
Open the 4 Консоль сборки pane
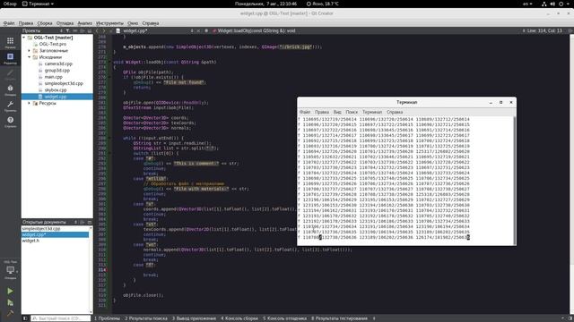pyautogui.click(x=239, y=318)
